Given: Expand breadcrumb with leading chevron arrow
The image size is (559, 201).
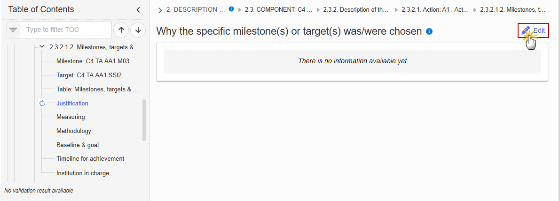Looking at the screenshot, I should (160, 10).
